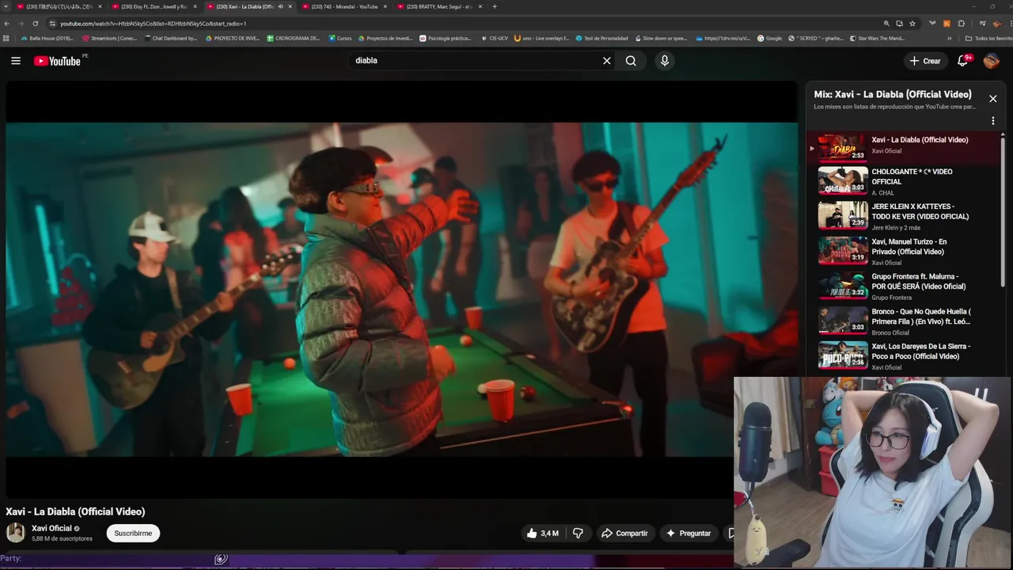The height and width of the screenshot is (570, 1013).
Task: Open the Star Wars The Mand... bookmark
Action: click(x=878, y=38)
